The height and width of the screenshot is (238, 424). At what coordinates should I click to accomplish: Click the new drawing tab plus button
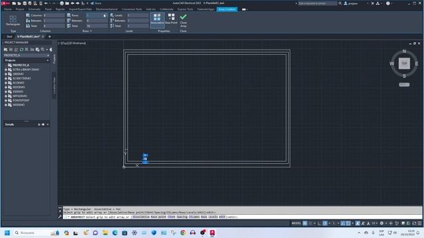[50, 36]
